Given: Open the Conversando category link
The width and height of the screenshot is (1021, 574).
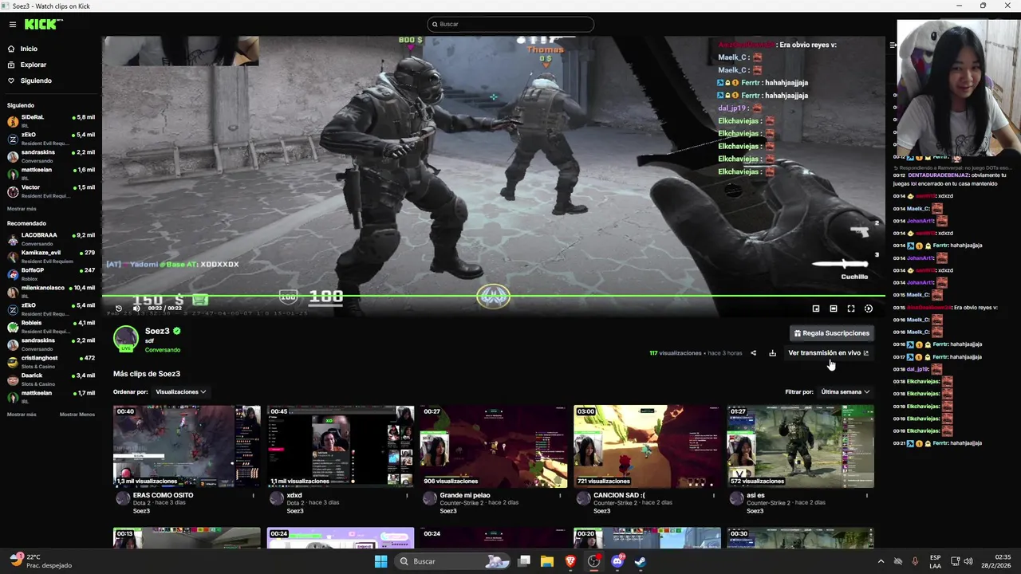Looking at the screenshot, I should (163, 350).
